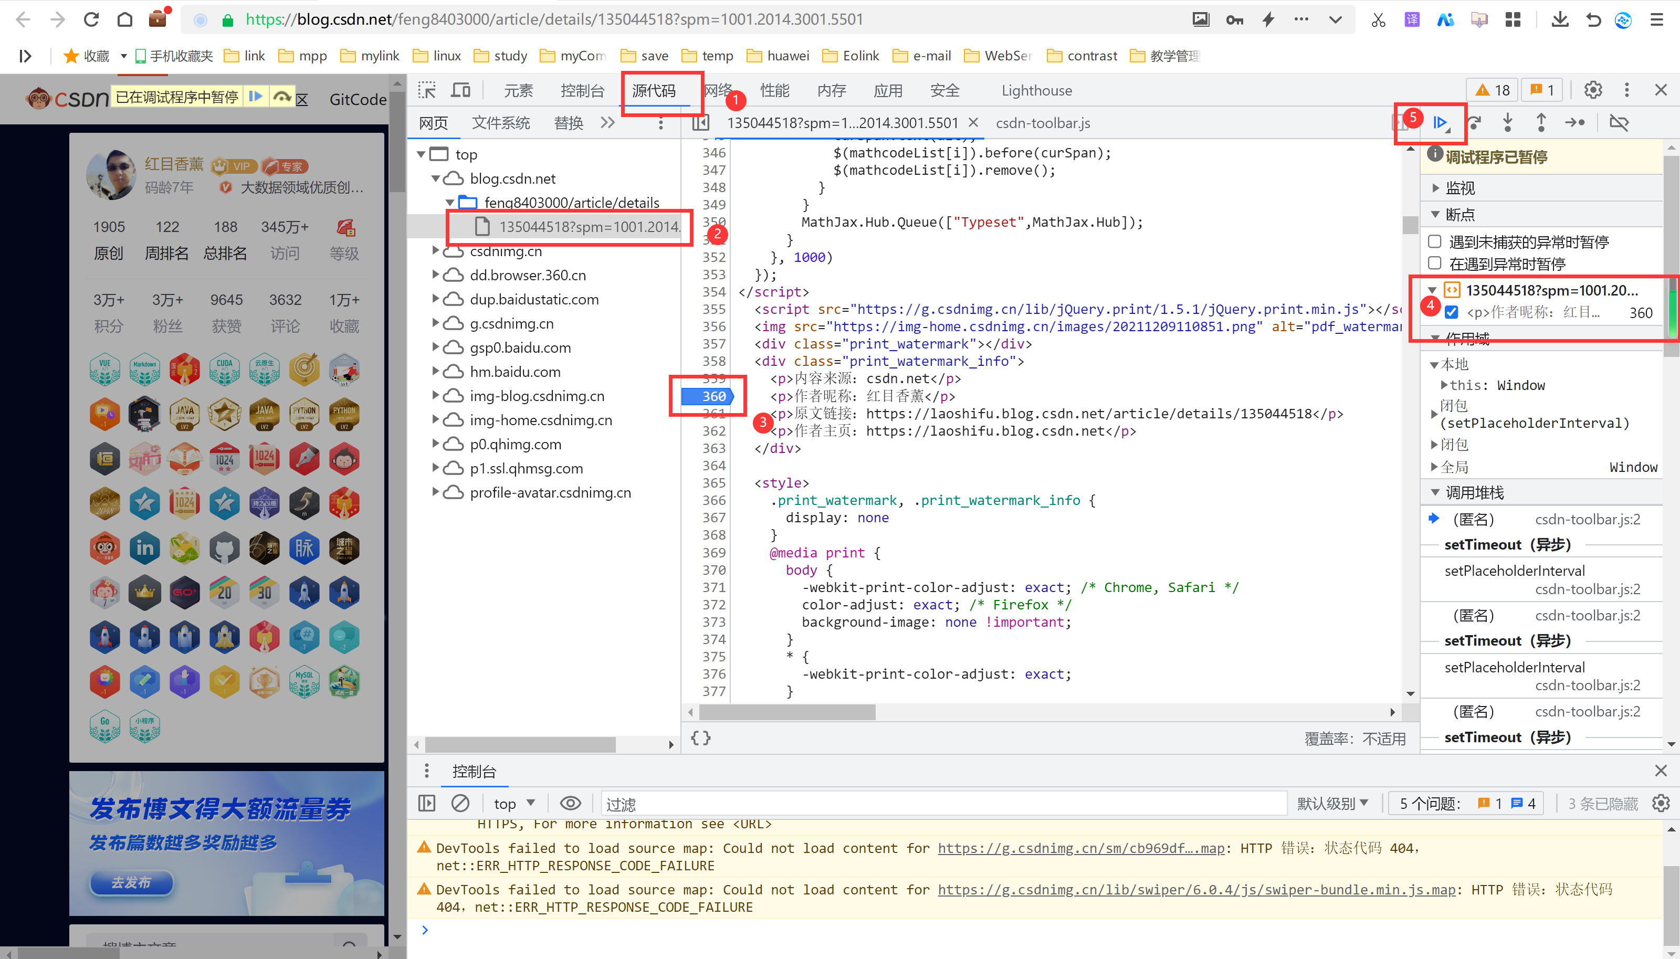This screenshot has width=1680, height=959.
Task: Switch to the 控制台 DevTools tab
Action: (x=582, y=90)
